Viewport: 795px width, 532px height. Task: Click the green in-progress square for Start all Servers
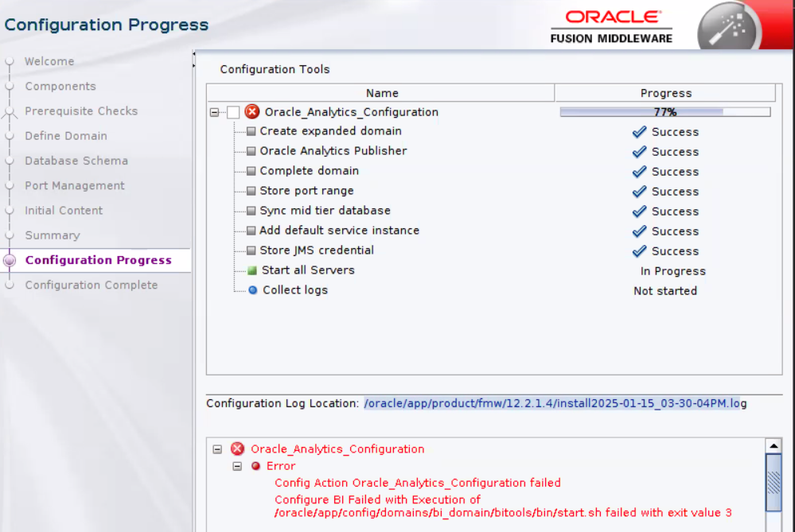point(252,270)
